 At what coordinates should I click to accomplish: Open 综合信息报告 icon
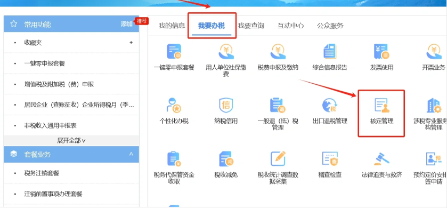330,52
